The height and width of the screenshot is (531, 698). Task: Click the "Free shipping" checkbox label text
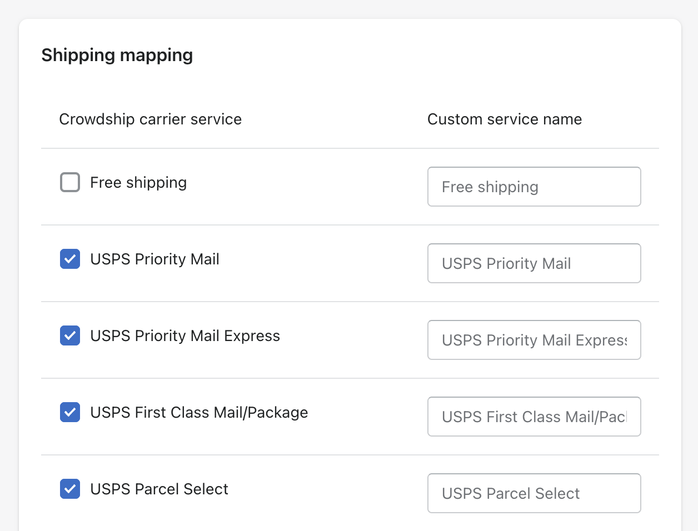pyautogui.click(x=138, y=183)
